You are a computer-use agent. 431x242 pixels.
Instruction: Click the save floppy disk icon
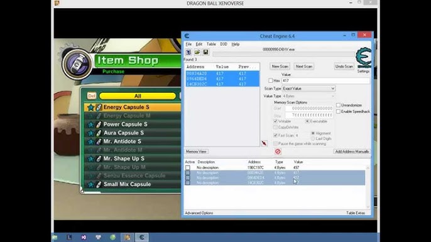205,52
